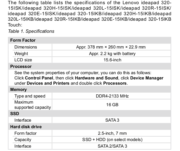Image resolution: width=180 pixels, height=151 pixels.
Task: Click the bold 'Device Manager' text
Action: tap(147, 78)
